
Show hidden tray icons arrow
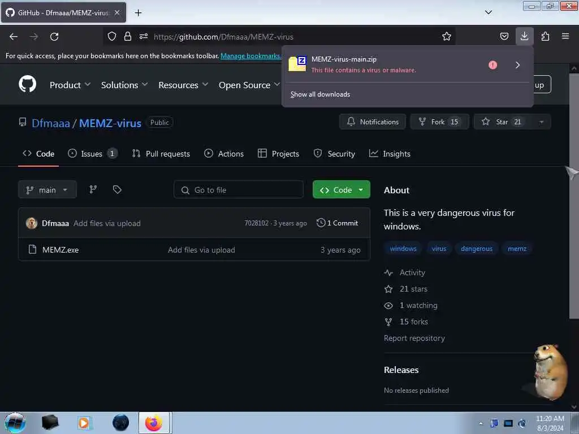(x=481, y=423)
